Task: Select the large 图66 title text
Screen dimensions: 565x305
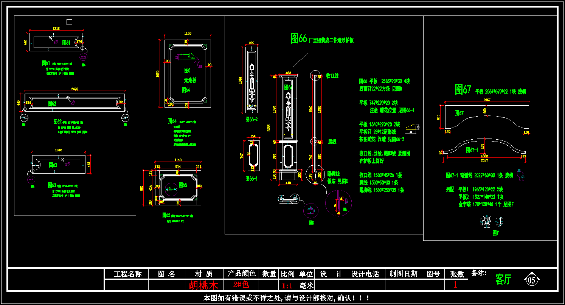Action: (x=299, y=39)
